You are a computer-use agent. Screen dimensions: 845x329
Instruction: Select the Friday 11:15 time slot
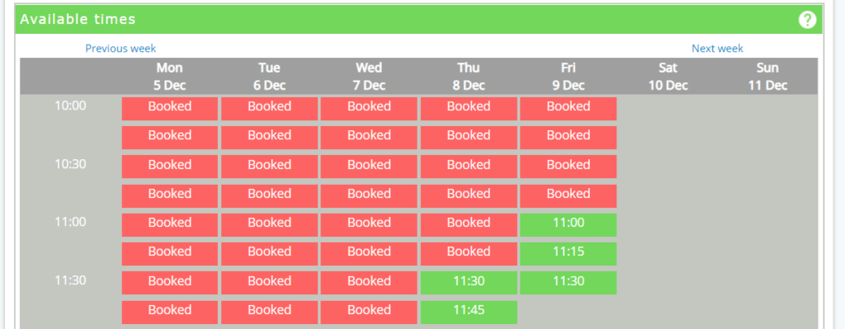coord(568,254)
